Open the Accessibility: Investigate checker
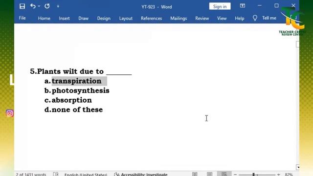The width and height of the screenshot is (313, 176). tap(141, 174)
